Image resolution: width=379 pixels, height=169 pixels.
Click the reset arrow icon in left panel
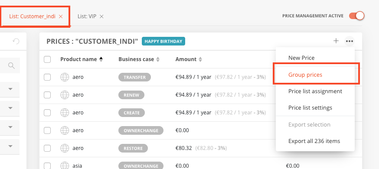[16, 41]
